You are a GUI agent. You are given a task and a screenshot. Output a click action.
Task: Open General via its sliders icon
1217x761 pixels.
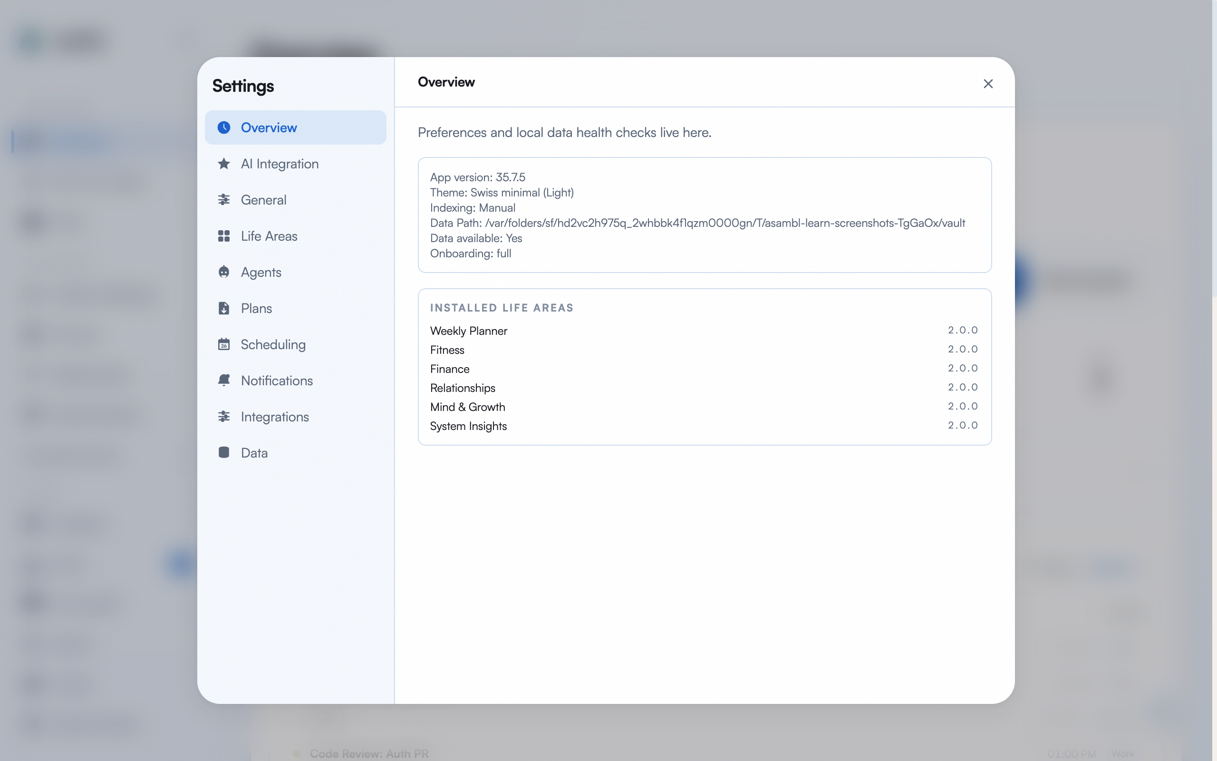[x=224, y=200]
